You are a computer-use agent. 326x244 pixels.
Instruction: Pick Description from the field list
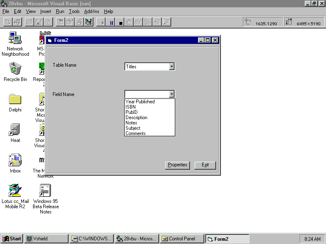(x=136, y=118)
